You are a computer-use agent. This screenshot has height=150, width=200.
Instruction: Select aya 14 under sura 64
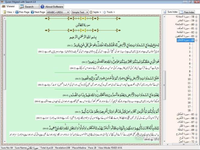click(189, 95)
